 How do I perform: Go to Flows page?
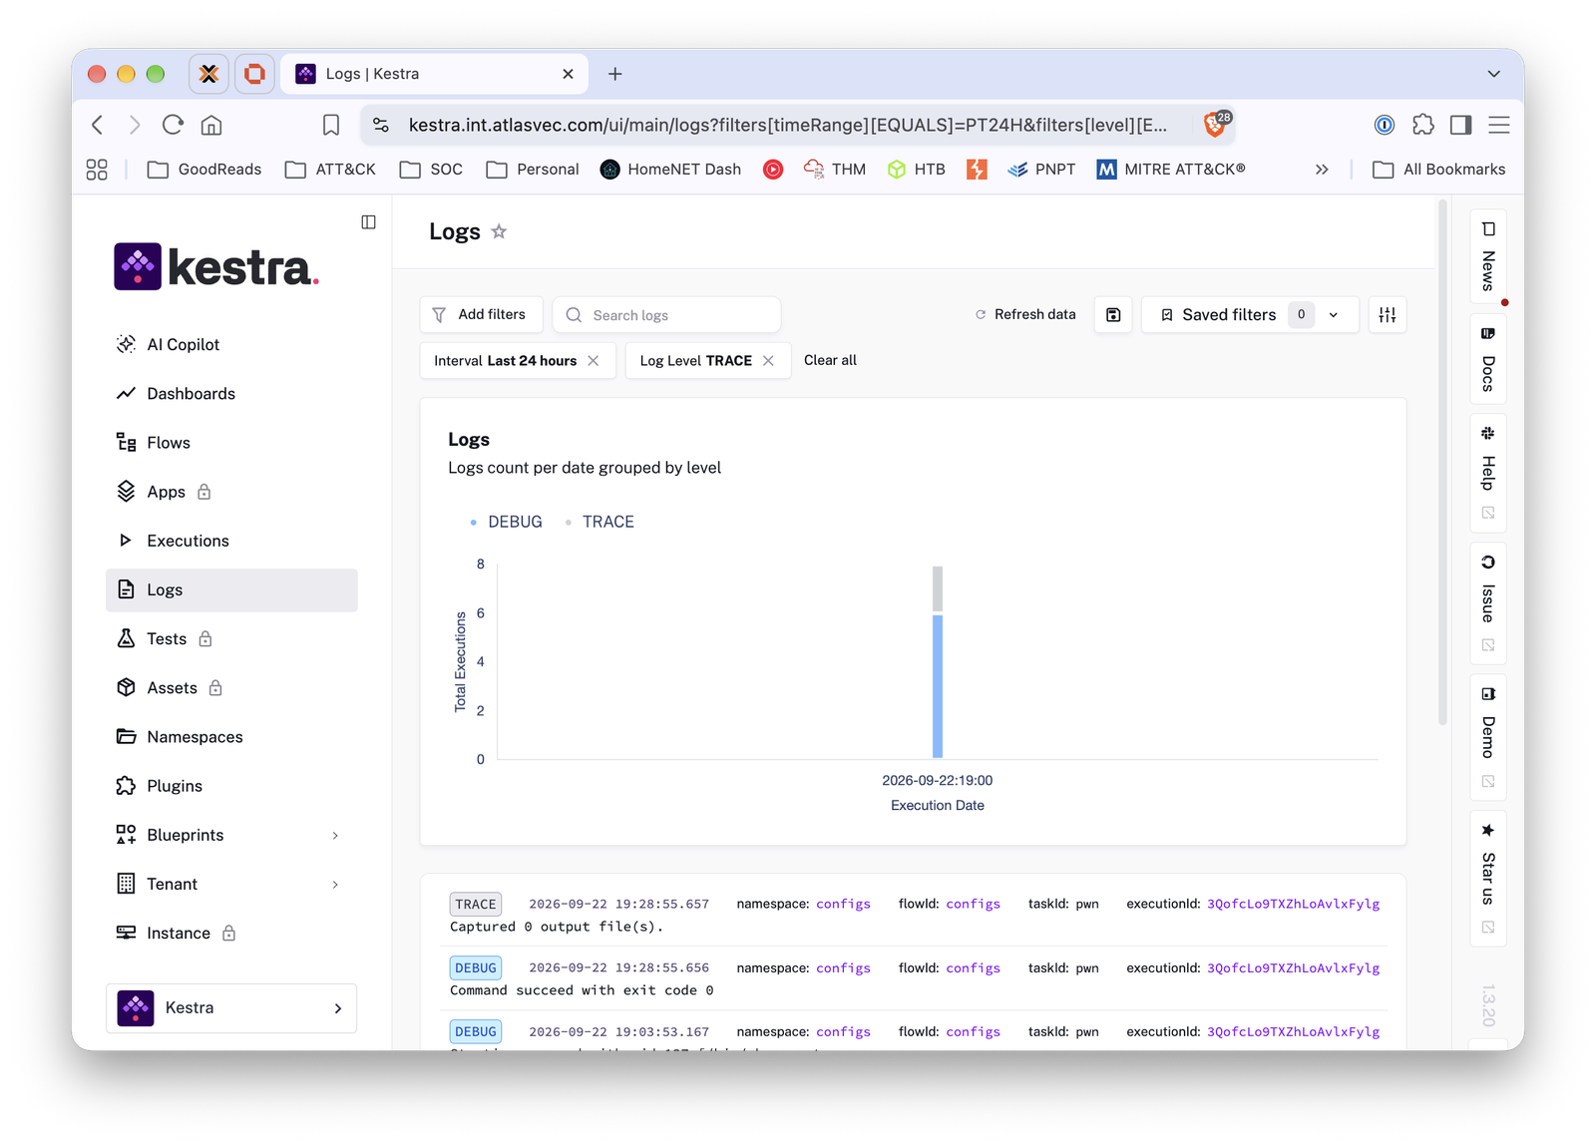click(x=231, y=443)
